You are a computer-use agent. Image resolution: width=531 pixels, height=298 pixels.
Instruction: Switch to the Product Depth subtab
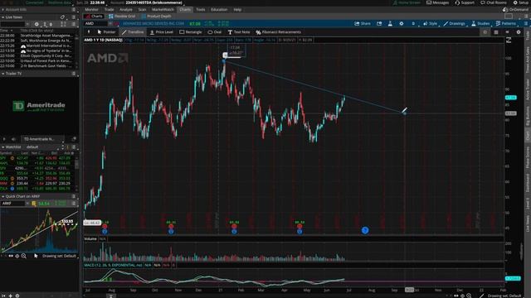click(x=157, y=17)
